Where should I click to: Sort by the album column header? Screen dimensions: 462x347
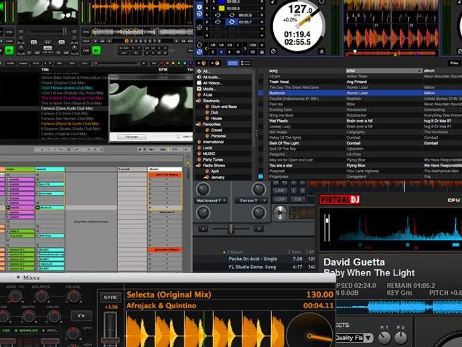[443, 71]
